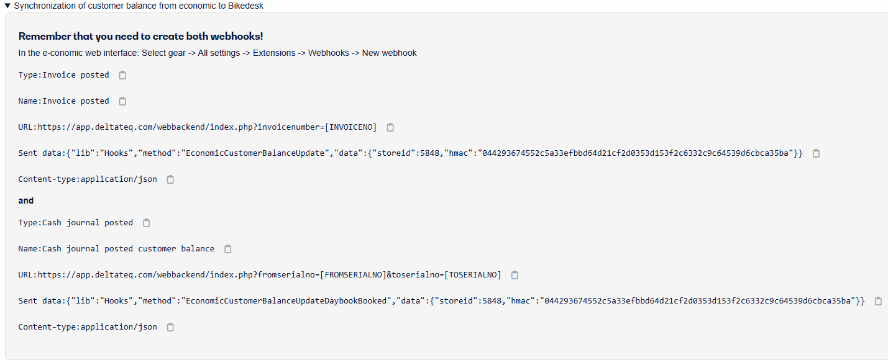Copy the Type Invoice posted value

(x=122, y=75)
